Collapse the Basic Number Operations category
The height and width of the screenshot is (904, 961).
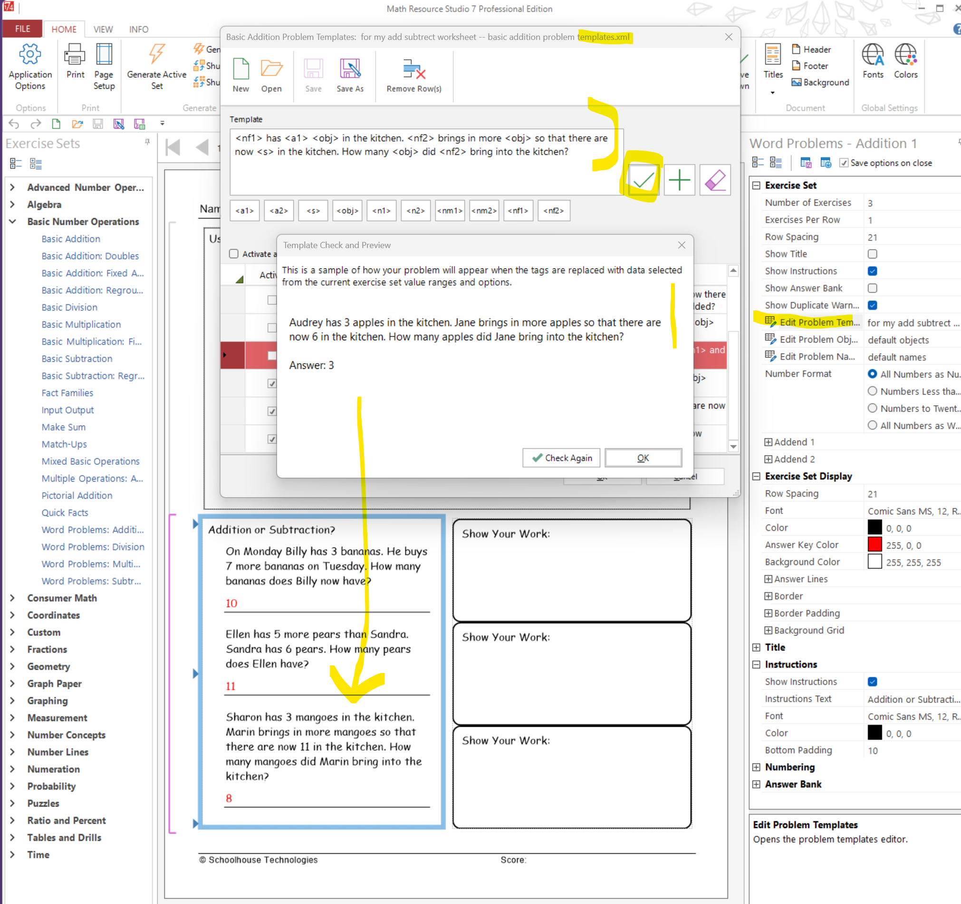click(12, 221)
